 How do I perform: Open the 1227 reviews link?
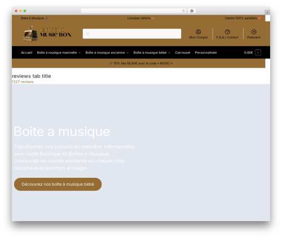(x=23, y=82)
